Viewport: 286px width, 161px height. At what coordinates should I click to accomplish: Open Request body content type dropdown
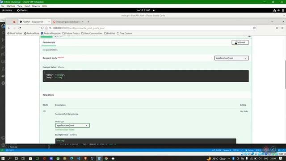coord(231,58)
